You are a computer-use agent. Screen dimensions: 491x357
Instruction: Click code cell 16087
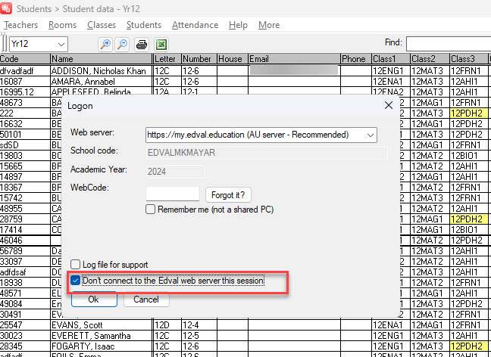click(25, 82)
